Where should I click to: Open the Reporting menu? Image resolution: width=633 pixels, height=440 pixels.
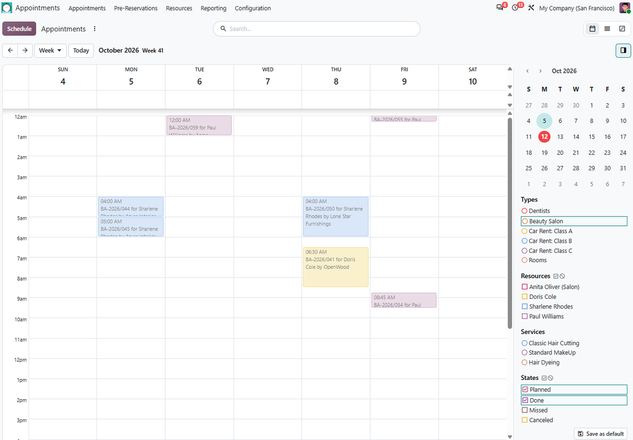tap(213, 8)
